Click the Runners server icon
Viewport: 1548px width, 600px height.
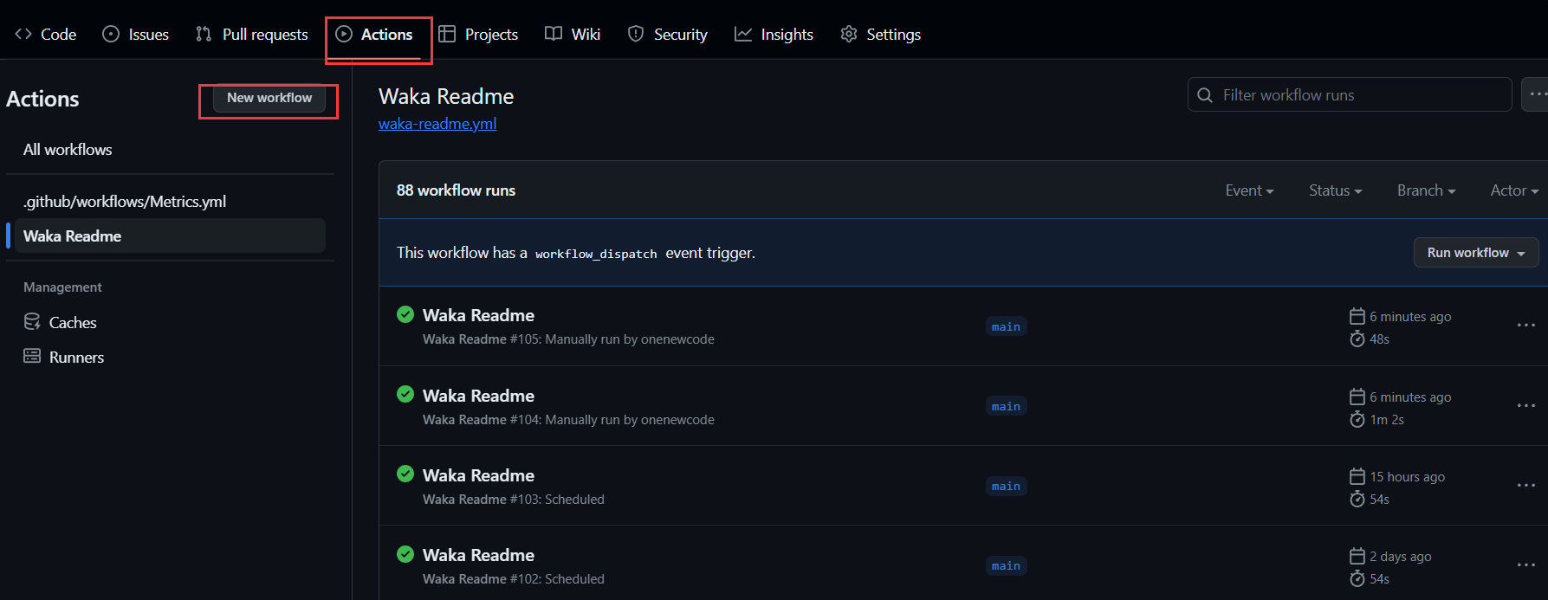coord(32,356)
